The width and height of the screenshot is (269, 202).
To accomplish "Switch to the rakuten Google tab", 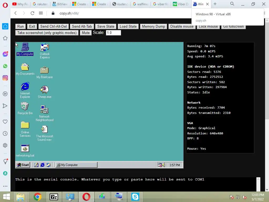I will (40, 4).
